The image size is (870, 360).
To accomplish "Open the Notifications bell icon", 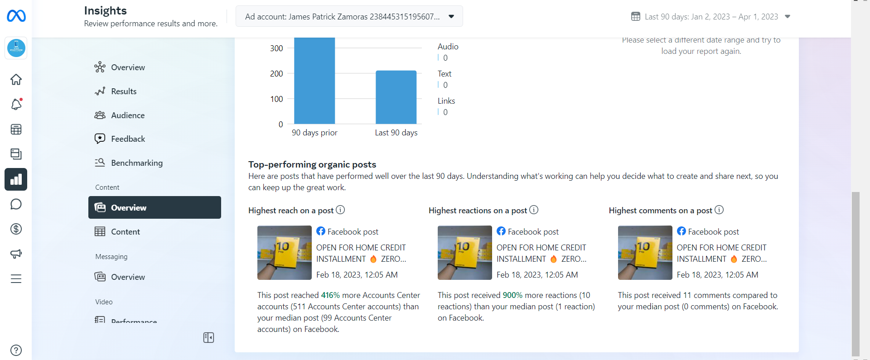I will click(x=16, y=105).
